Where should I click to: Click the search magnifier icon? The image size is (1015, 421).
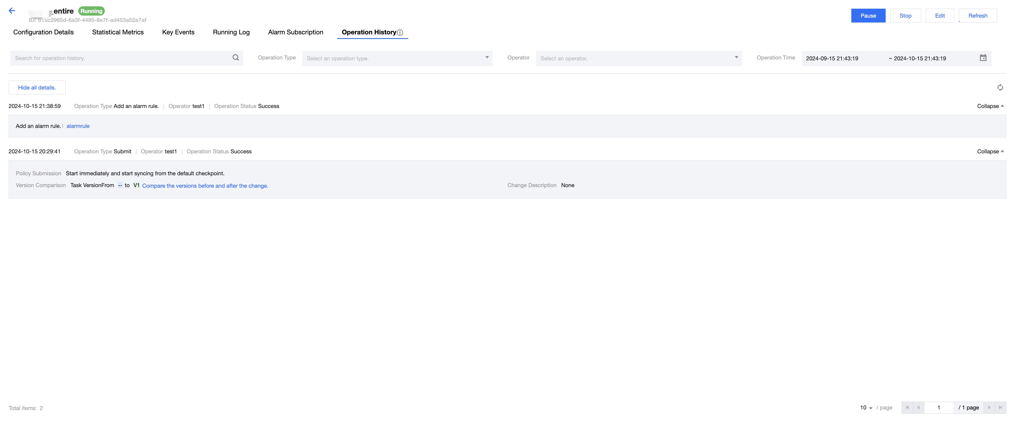(x=236, y=57)
